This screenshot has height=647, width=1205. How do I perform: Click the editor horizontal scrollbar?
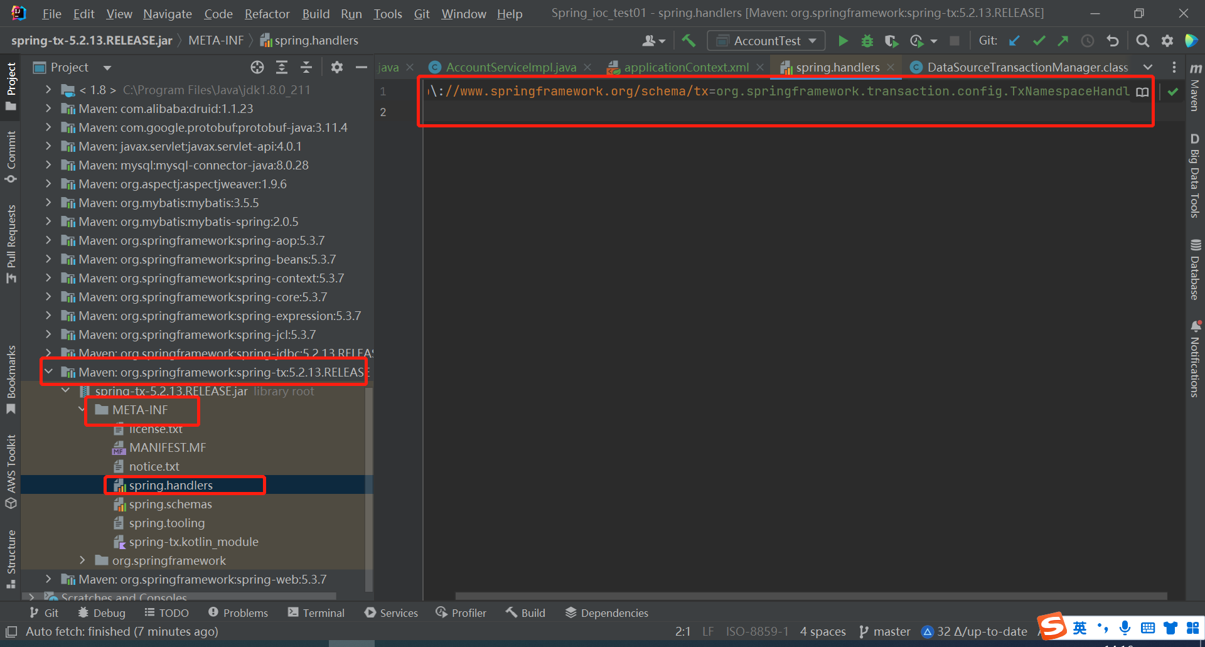[x=811, y=596]
